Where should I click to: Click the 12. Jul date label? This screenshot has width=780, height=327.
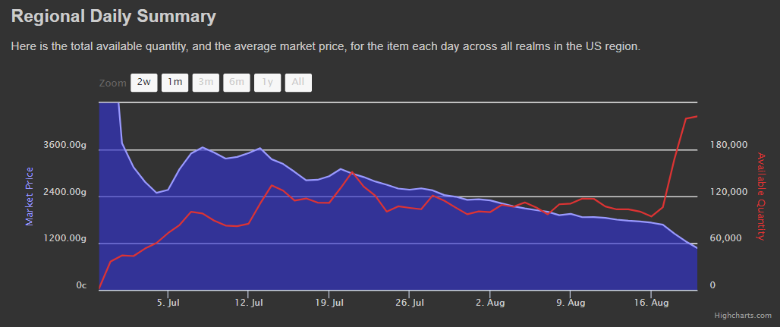pyautogui.click(x=248, y=303)
